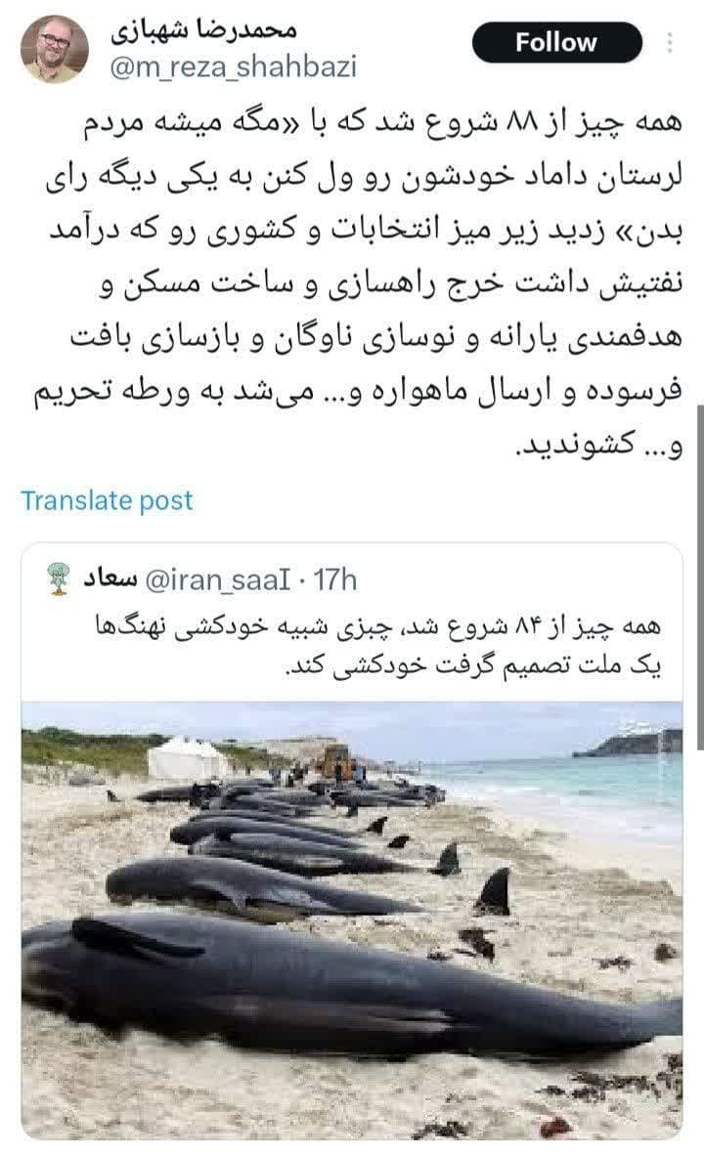Click the yellow excavator in the photo

[x=336, y=761]
